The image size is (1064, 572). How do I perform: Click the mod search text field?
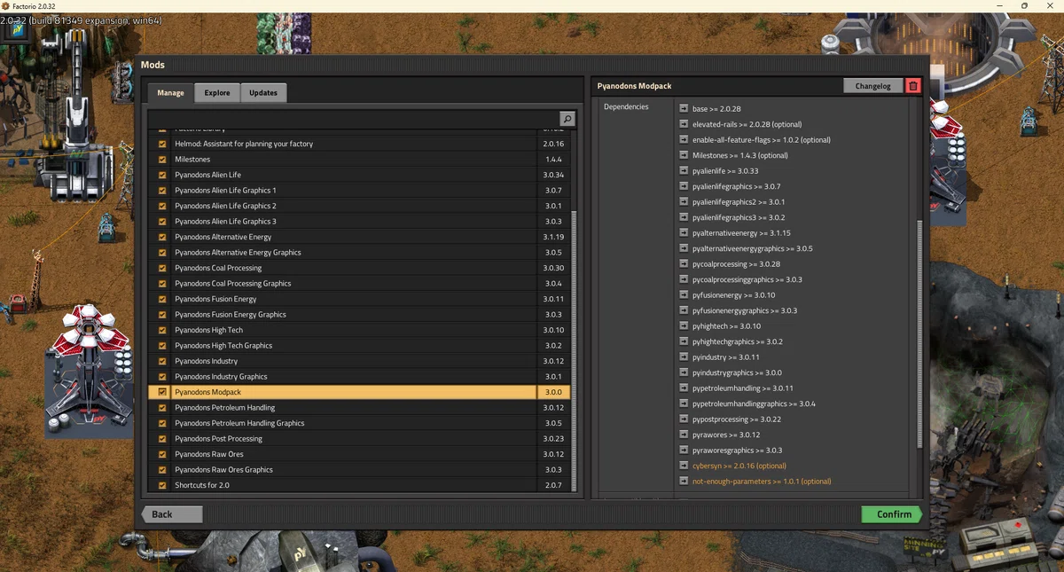point(354,119)
